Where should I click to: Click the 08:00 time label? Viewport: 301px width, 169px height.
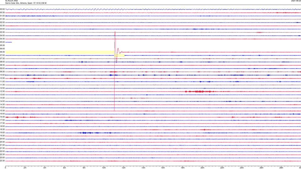[x=2, y=62]
